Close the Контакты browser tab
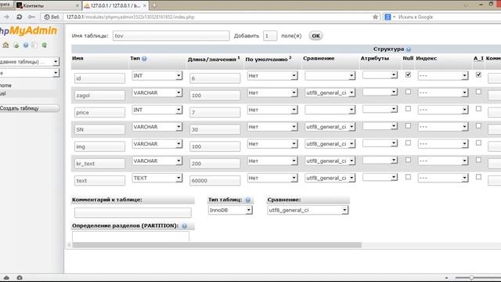 coord(77,5)
